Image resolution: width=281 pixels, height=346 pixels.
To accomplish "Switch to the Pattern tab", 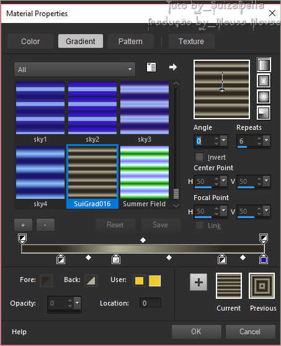I will [130, 41].
